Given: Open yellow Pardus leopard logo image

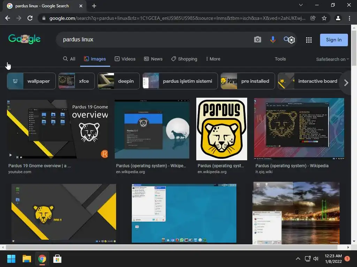Looking at the screenshot, I should (221, 129).
